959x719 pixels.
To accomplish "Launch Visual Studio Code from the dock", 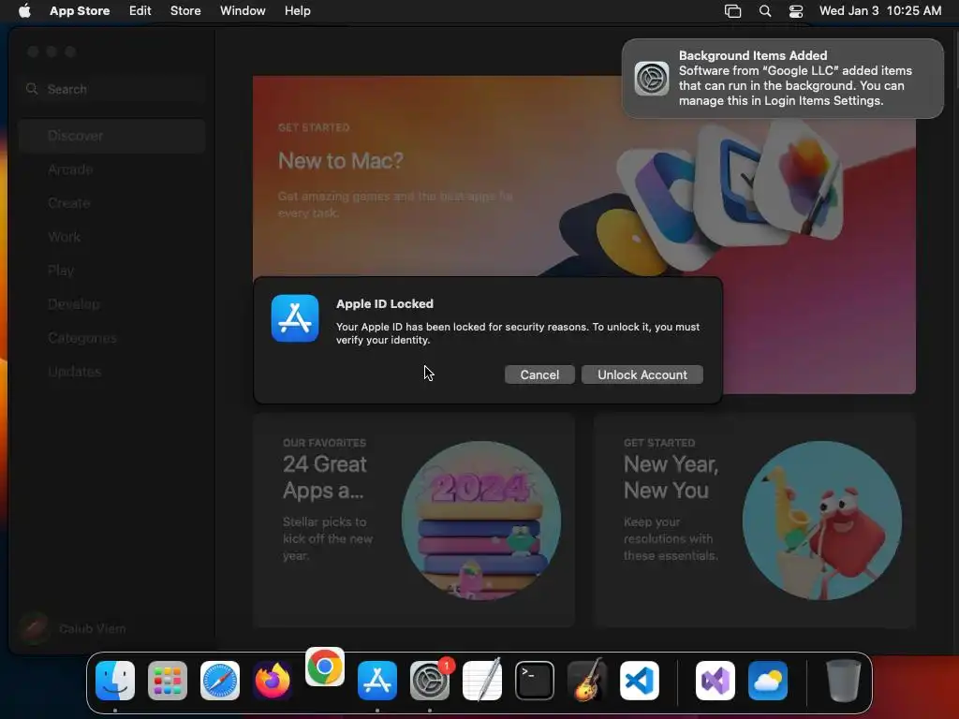I will [x=640, y=681].
